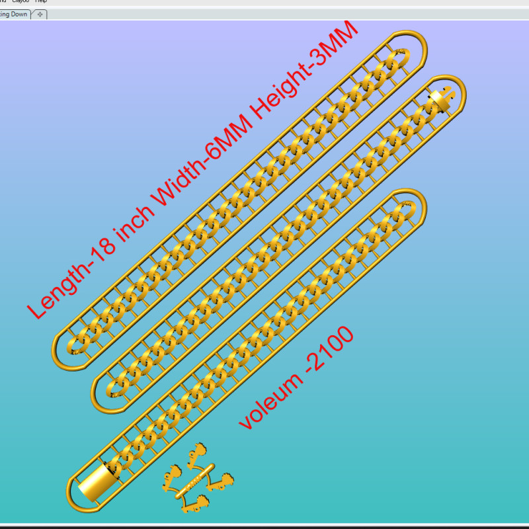Open the Help menu

[x=41, y=2]
